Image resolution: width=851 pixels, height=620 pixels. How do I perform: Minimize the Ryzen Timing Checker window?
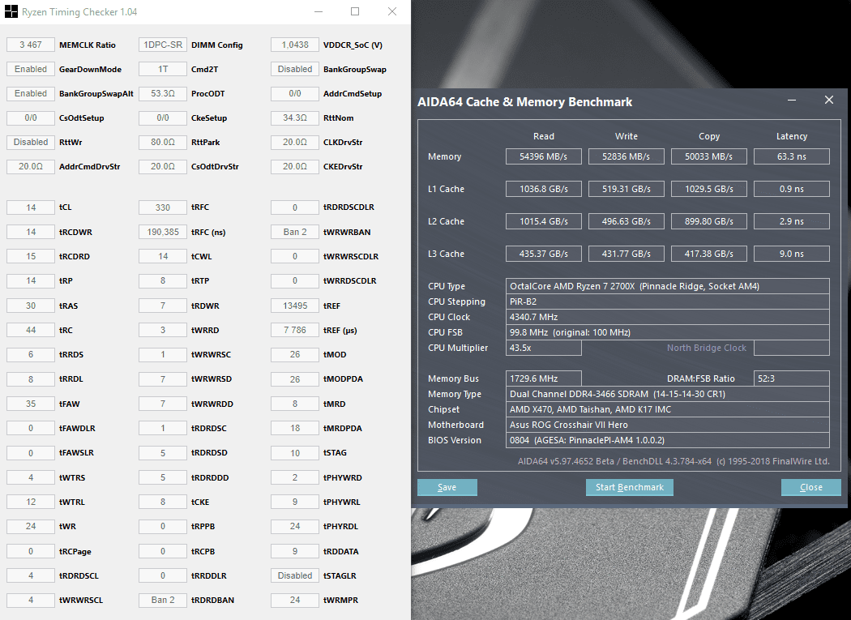tap(319, 11)
